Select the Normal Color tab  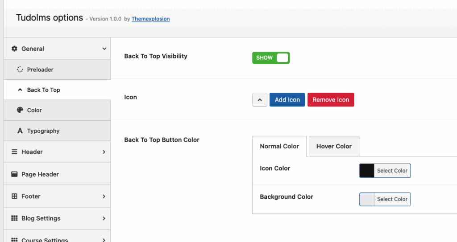tap(279, 146)
